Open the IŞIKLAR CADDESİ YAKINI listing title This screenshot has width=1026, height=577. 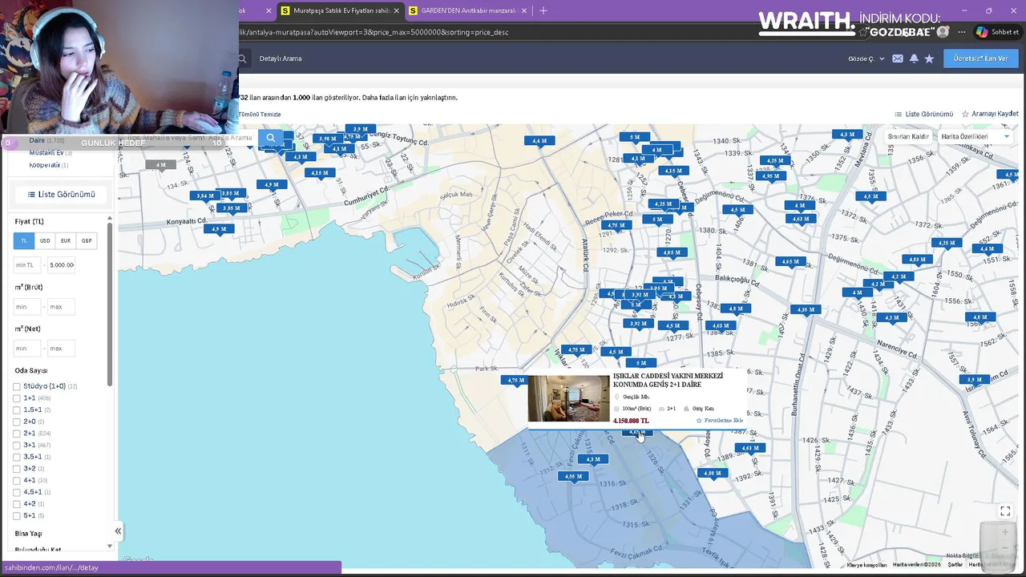point(668,380)
